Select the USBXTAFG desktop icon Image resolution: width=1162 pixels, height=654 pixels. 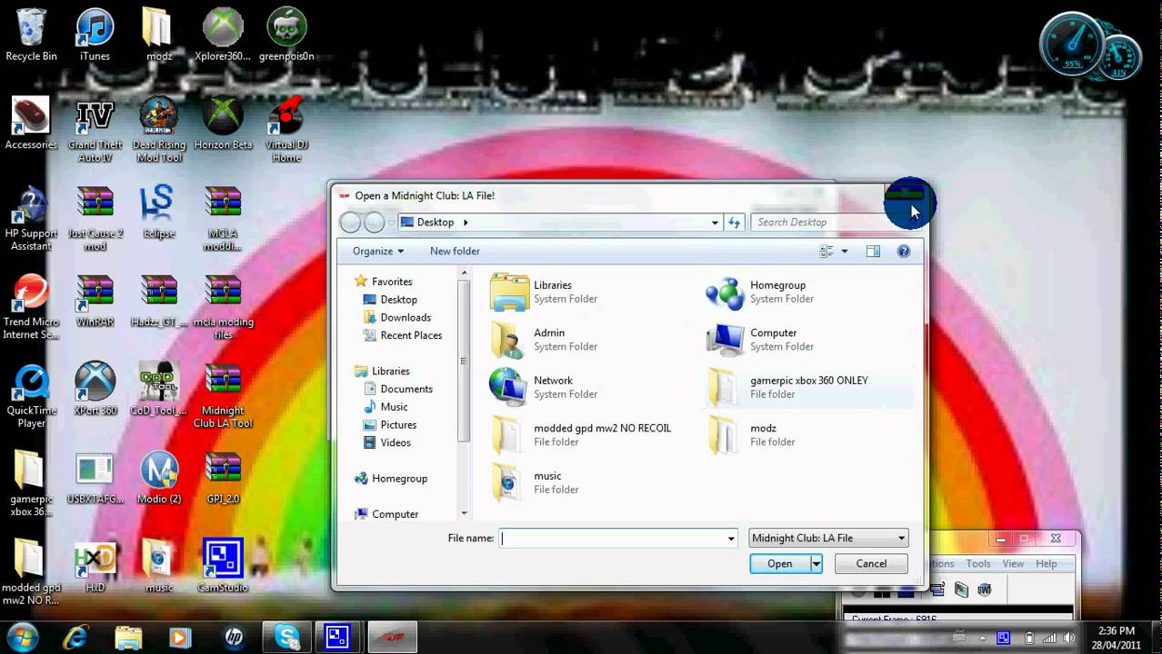coord(95,478)
